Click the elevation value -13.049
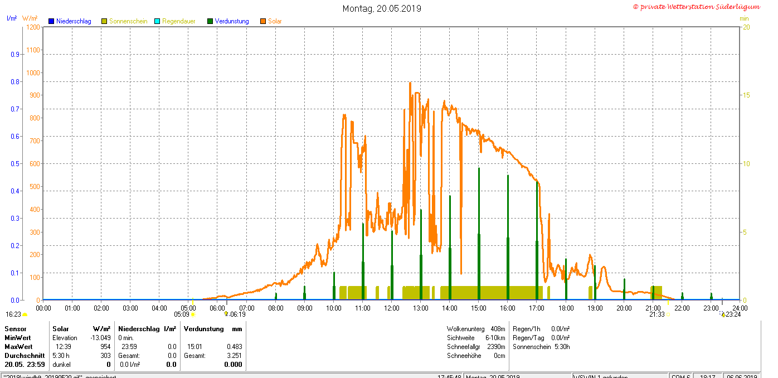Screen dimensions: 778x378 pos(100,338)
